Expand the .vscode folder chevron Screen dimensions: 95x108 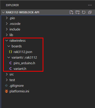click(7, 24)
